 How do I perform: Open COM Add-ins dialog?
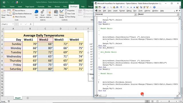[49, 14]
